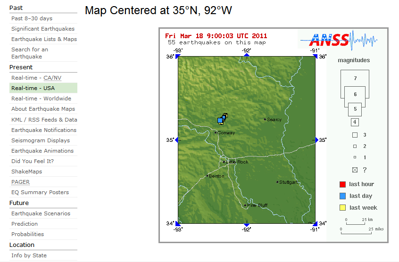The image size is (399, 262).
Task: Select the Real-time - USA item
Action: [43, 88]
